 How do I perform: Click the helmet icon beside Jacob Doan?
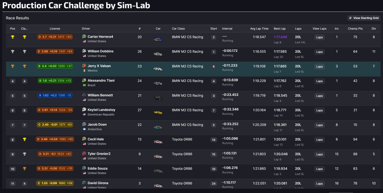point(84,124)
